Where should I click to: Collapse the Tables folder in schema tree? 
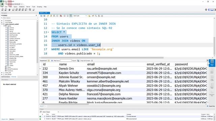click(x=4, y=26)
